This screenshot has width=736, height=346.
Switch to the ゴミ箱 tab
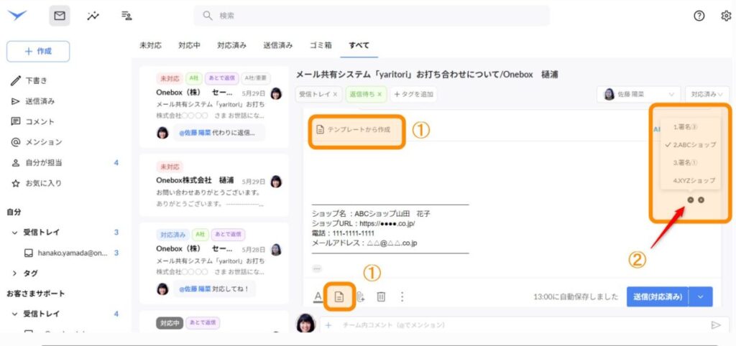click(x=320, y=45)
